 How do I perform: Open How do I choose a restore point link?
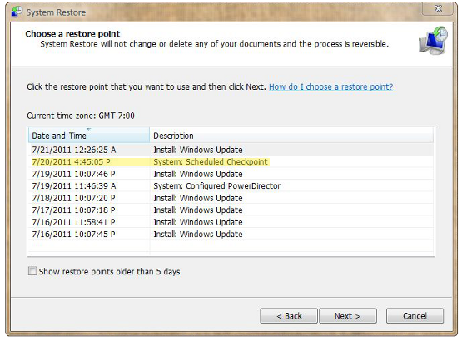330,86
